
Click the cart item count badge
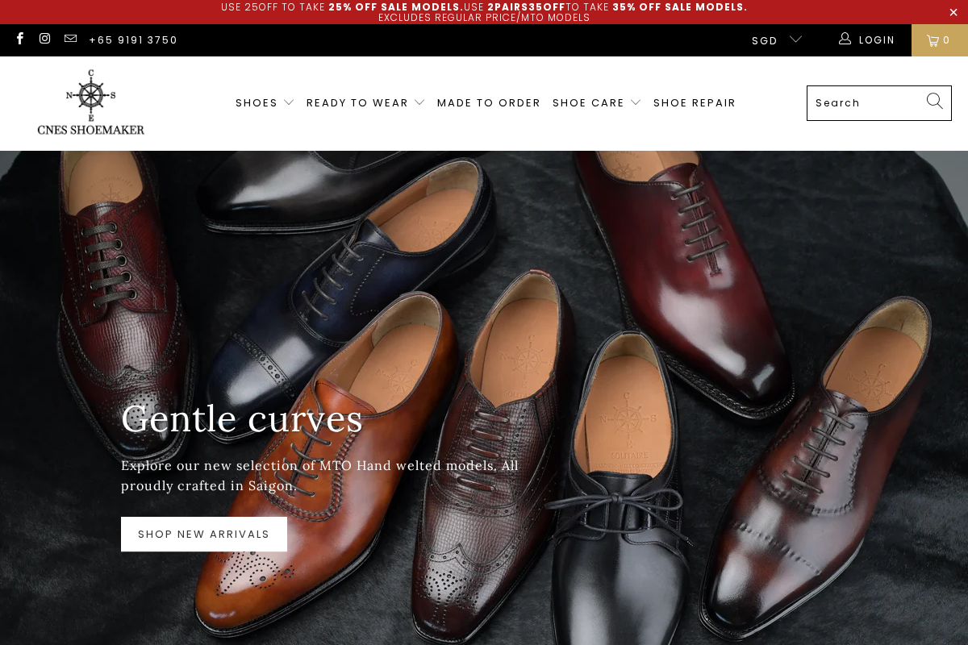(946, 40)
